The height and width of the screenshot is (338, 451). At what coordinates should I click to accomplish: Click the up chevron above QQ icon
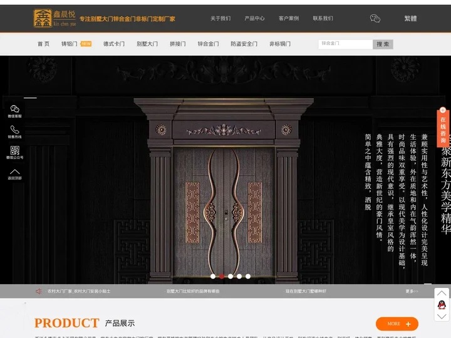click(442, 294)
